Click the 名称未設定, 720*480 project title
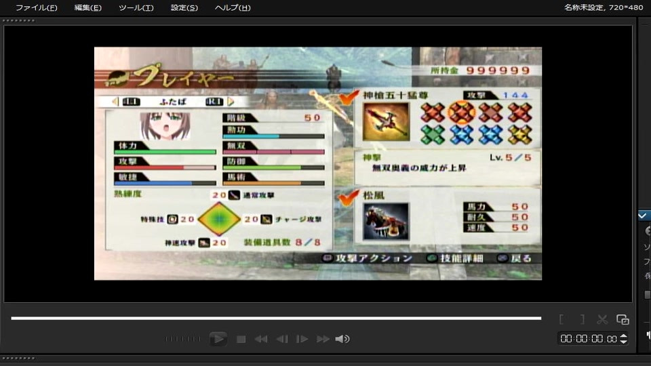651x366 pixels. pyautogui.click(x=604, y=7)
